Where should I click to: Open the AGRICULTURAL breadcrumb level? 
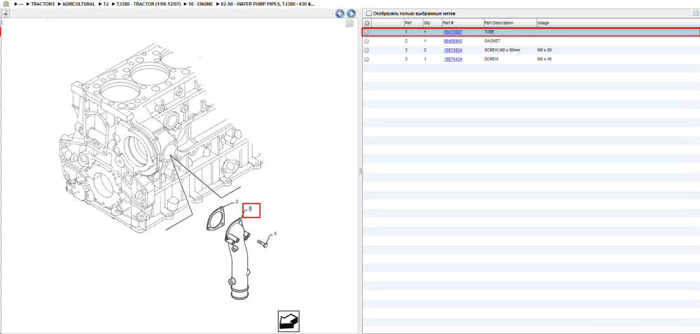[78, 4]
